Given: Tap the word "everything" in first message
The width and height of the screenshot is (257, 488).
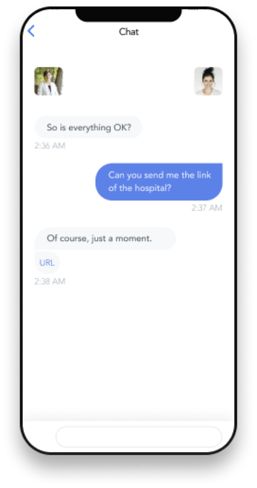Looking at the screenshot, I should (92, 128).
